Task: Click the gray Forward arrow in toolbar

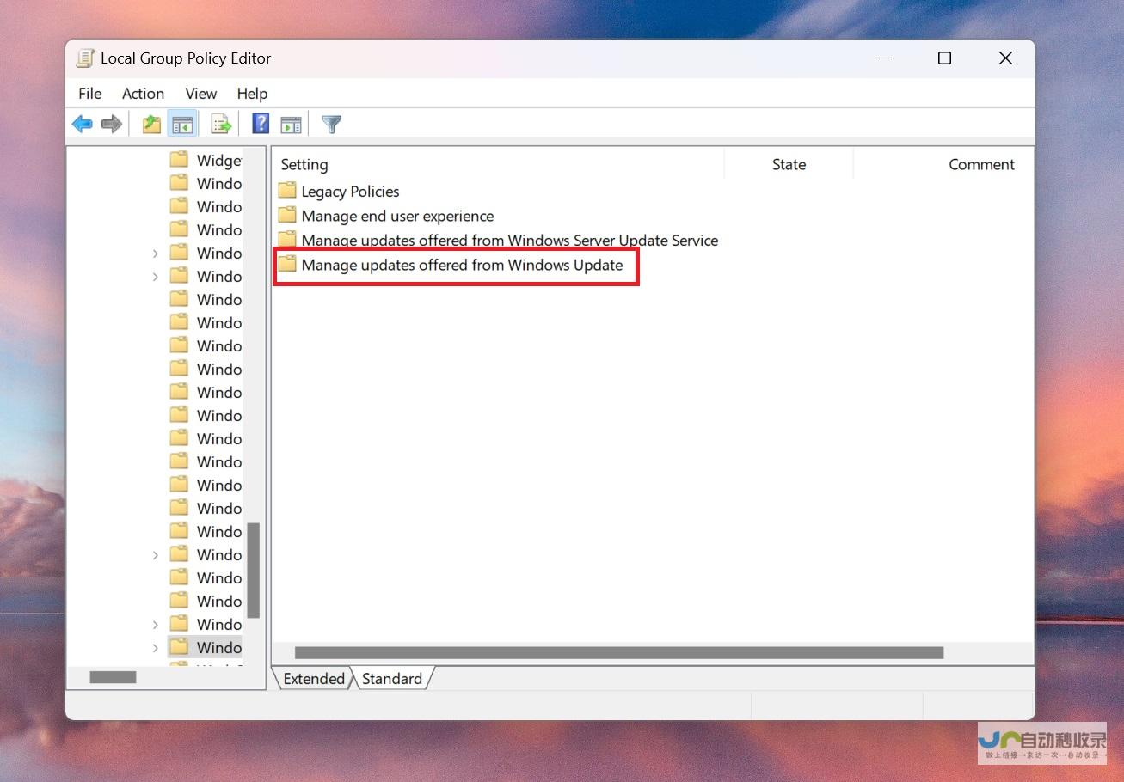Action: coord(111,125)
